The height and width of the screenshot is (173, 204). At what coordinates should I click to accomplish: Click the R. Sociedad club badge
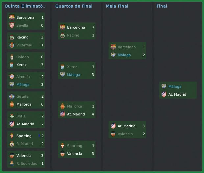coord(12,163)
